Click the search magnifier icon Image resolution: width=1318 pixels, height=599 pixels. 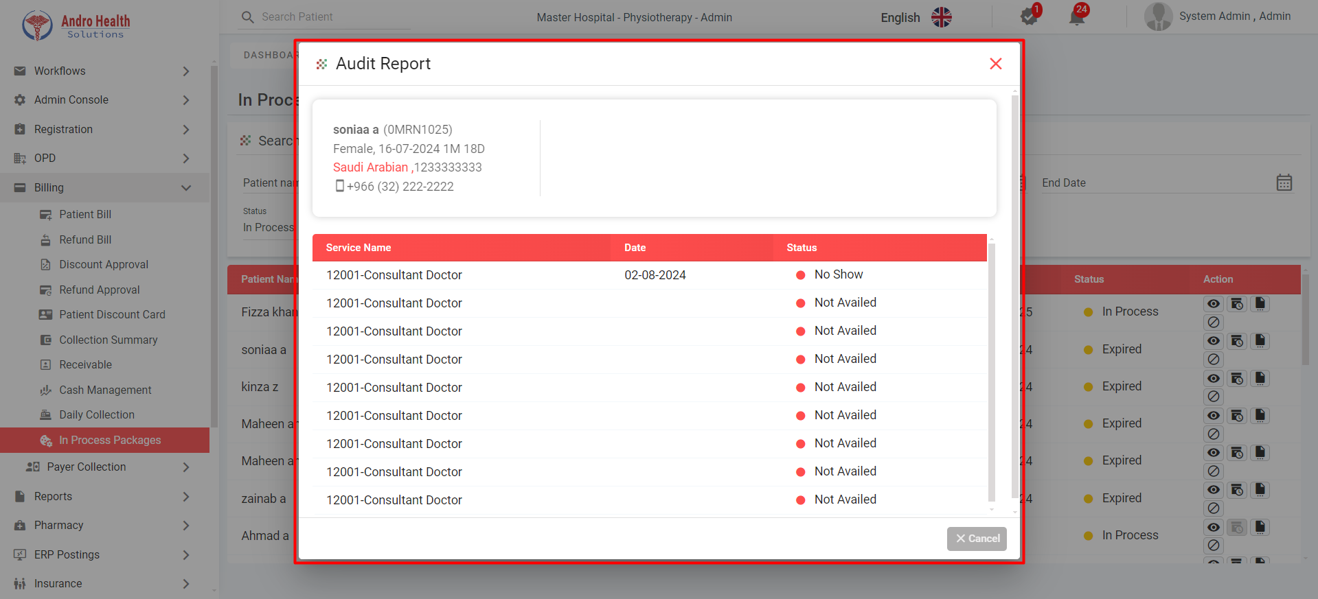coord(248,17)
